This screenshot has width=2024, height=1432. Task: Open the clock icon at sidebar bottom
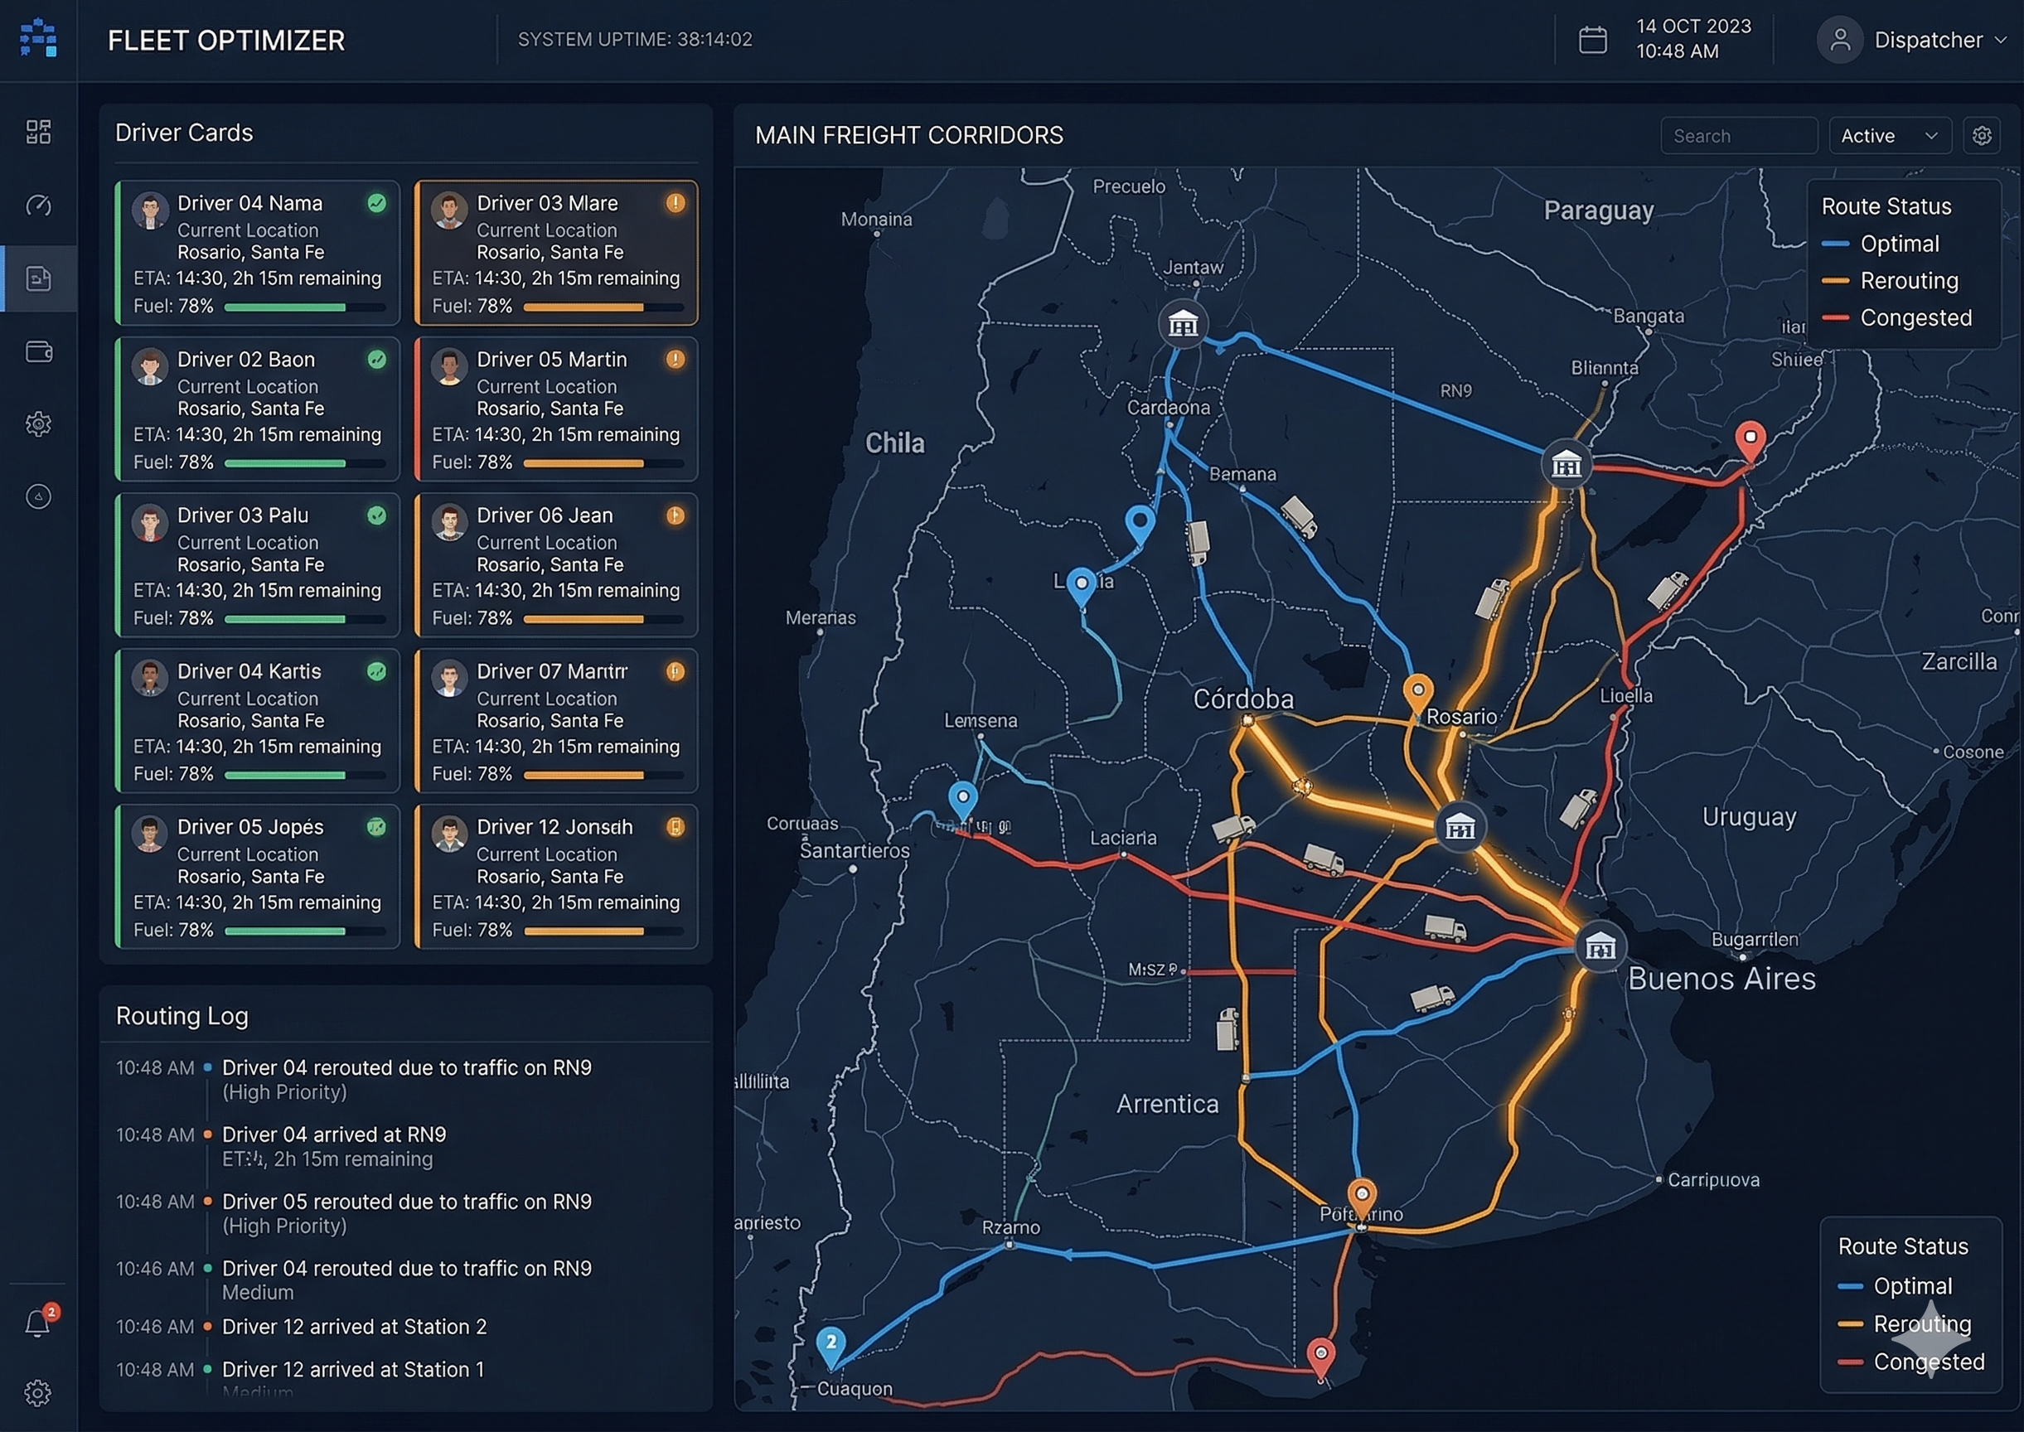click(39, 496)
